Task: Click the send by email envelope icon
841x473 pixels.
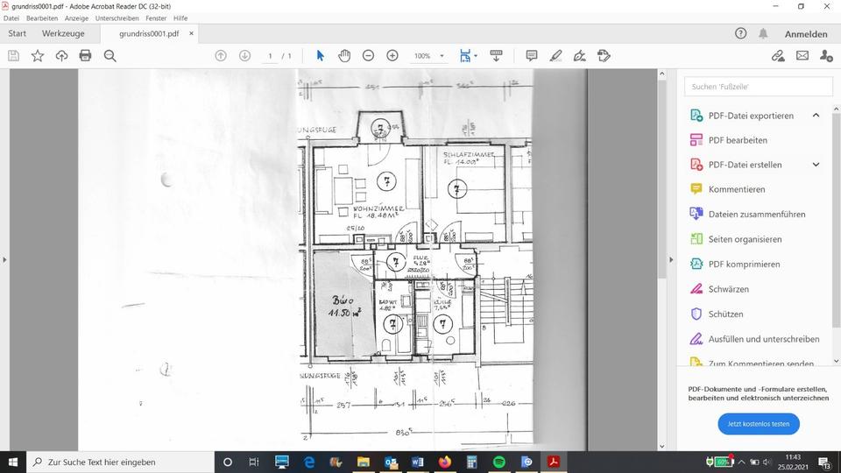Action: 802,56
